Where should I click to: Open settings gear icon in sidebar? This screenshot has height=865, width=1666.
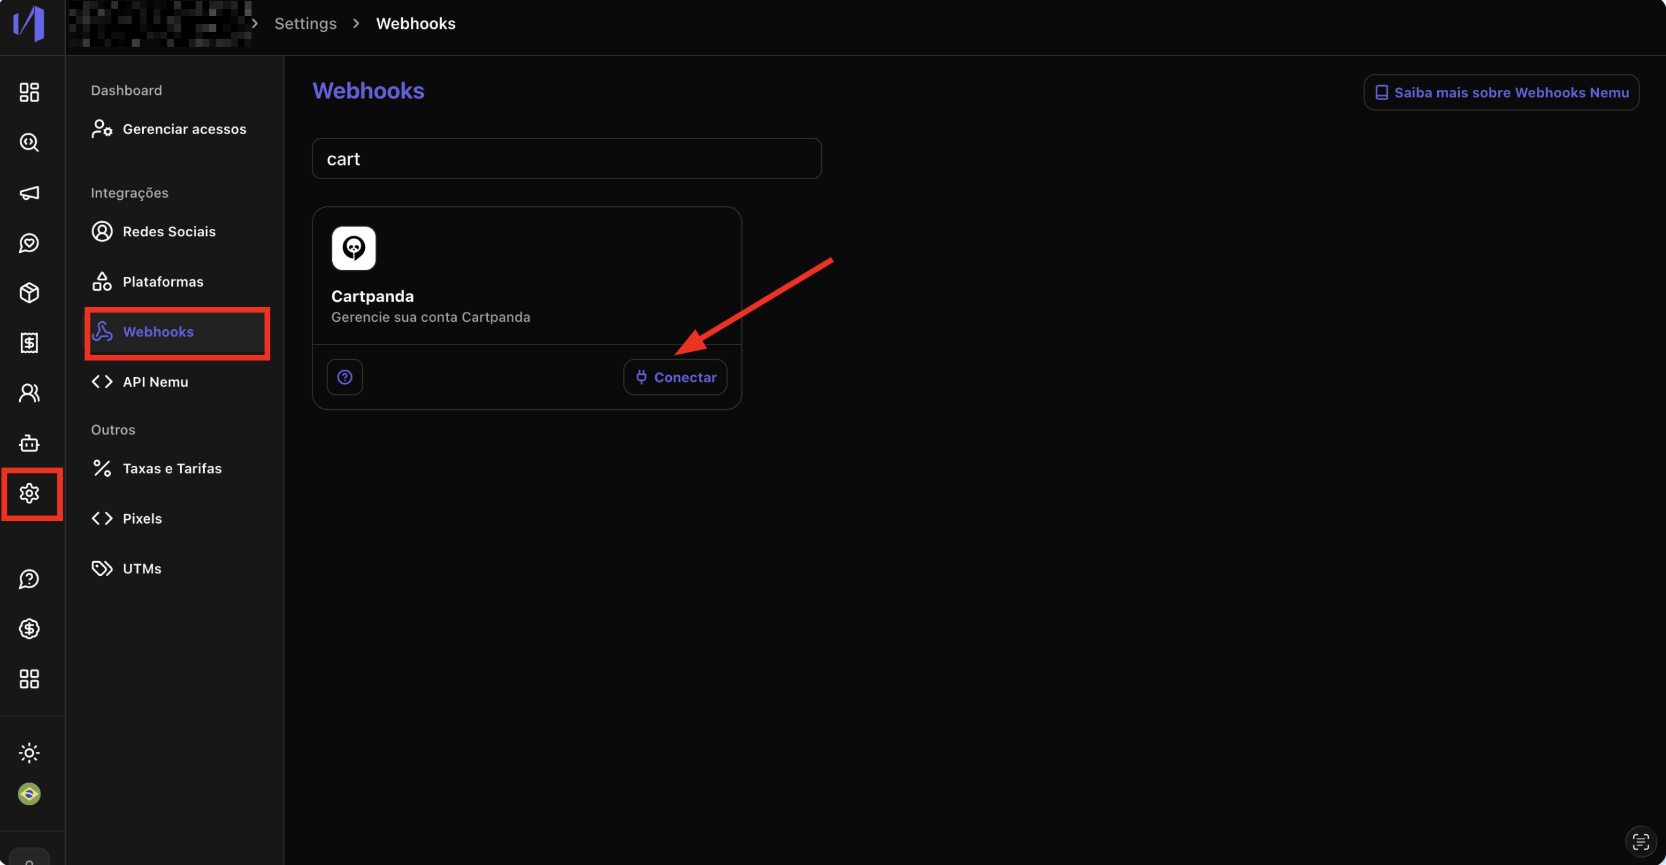(x=29, y=493)
